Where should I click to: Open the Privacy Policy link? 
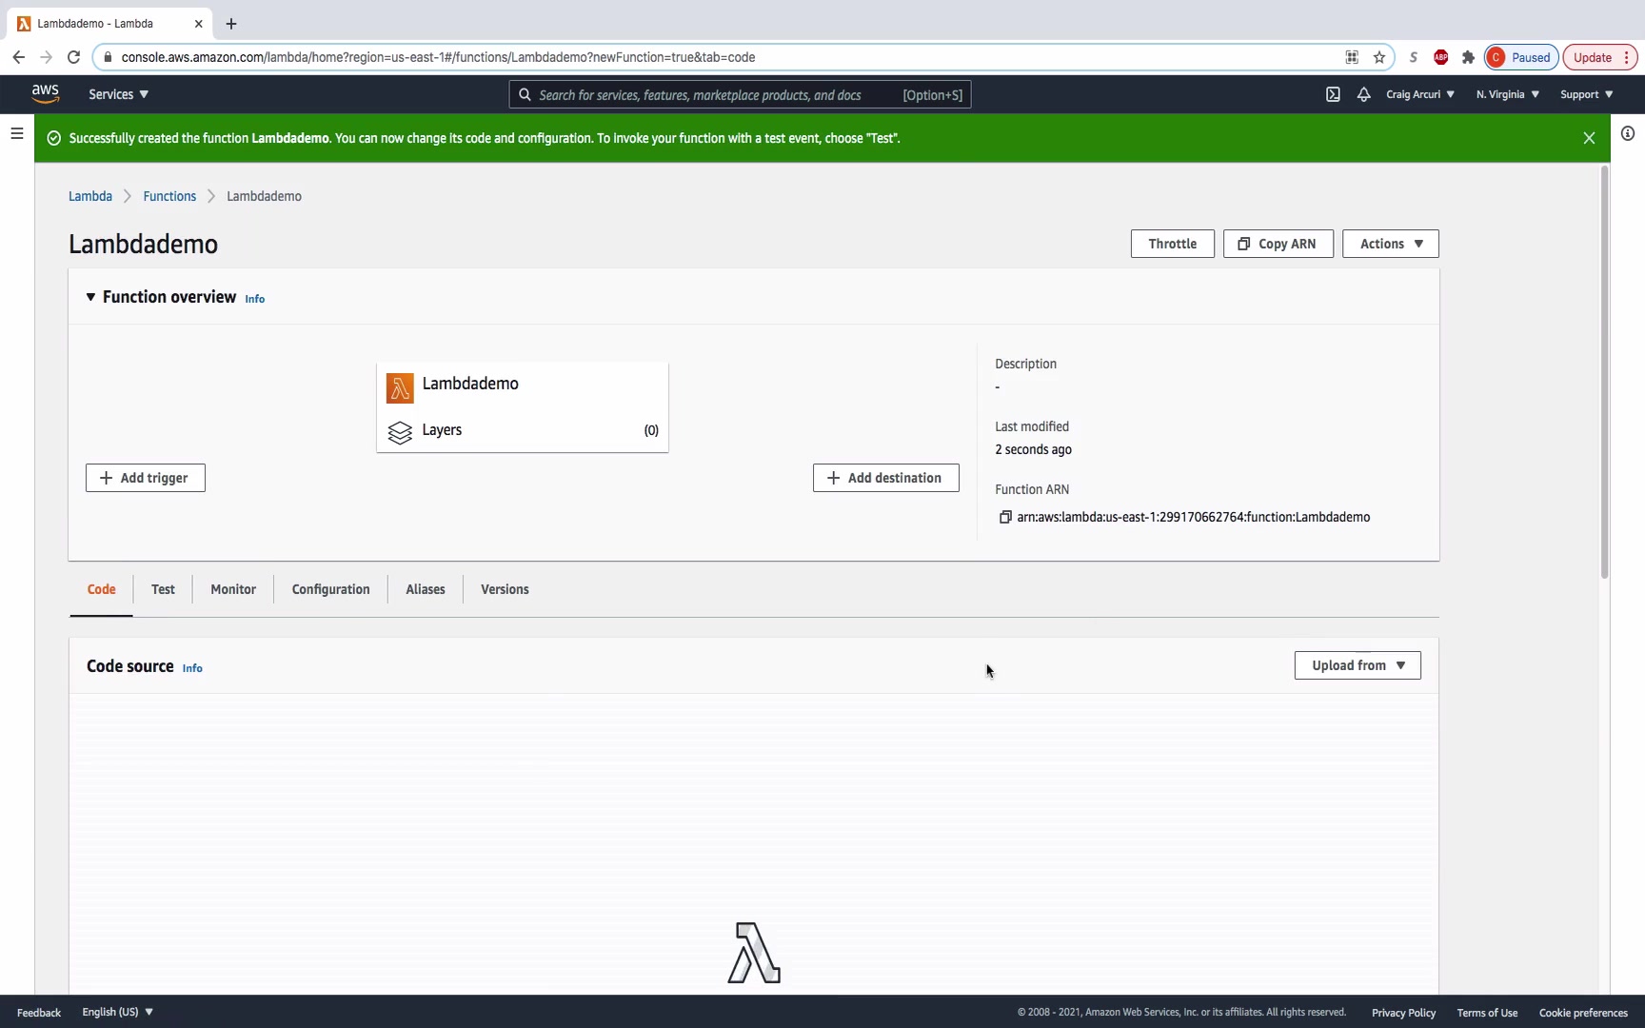pyautogui.click(x=1403, y=1013)
